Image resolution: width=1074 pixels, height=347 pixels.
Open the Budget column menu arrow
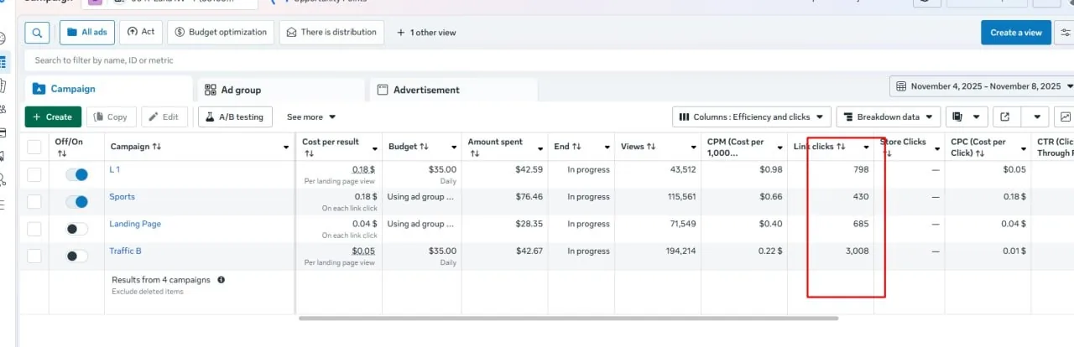coord(453,148)
